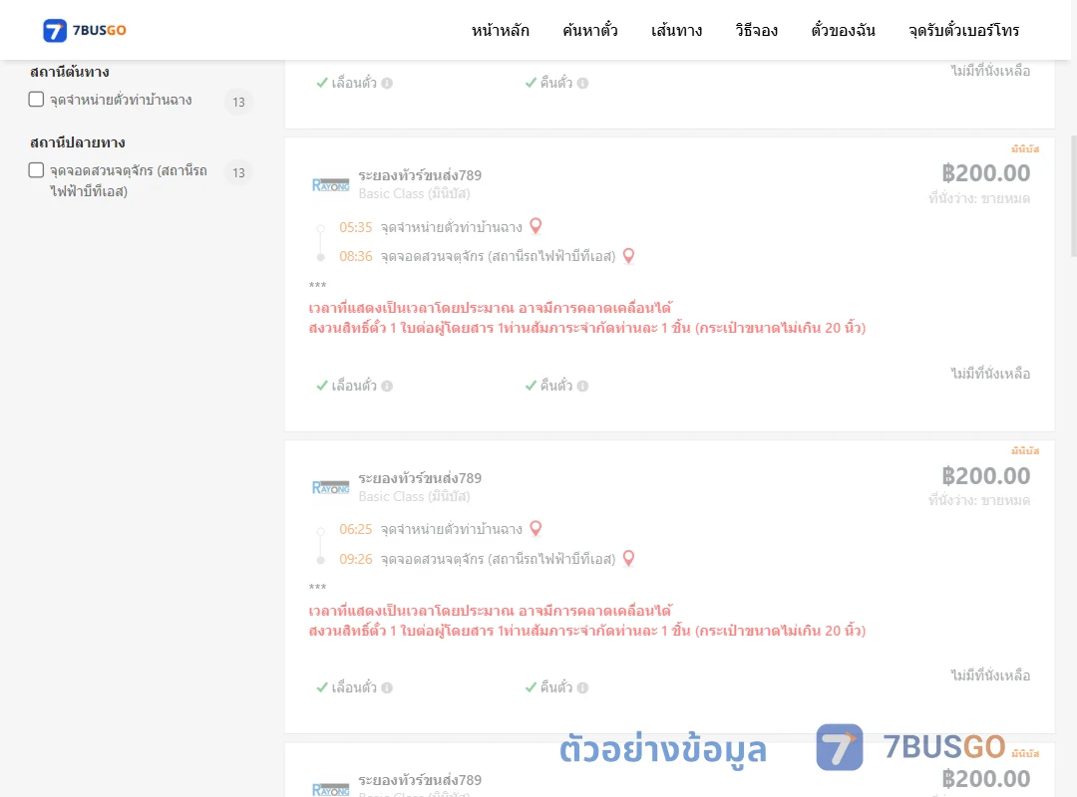The width and height of the screenshot is (1077, 797).
Task: Open the ค้นหาตั๋ว menu item
Action: [x=590, y=30]
